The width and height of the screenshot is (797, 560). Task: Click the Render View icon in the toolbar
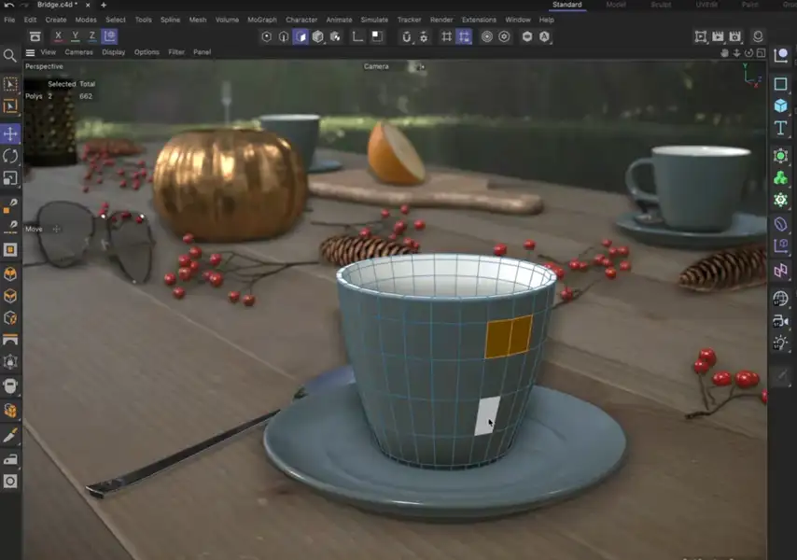click(700, 35)
